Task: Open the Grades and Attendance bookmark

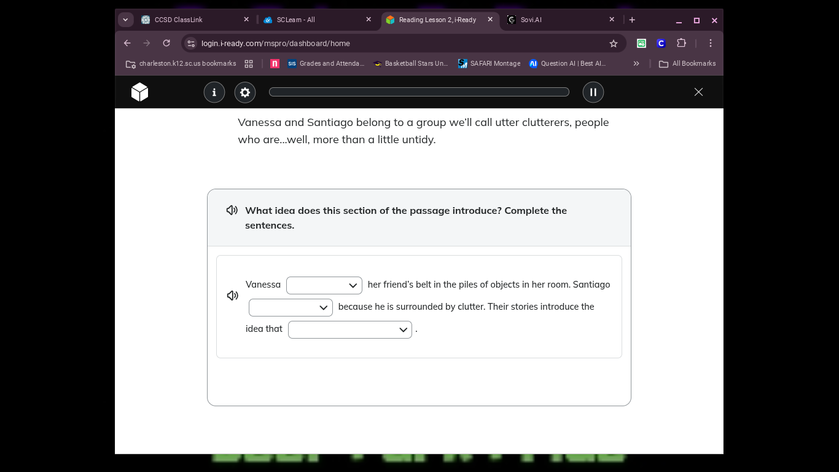Action: [326, 63]
